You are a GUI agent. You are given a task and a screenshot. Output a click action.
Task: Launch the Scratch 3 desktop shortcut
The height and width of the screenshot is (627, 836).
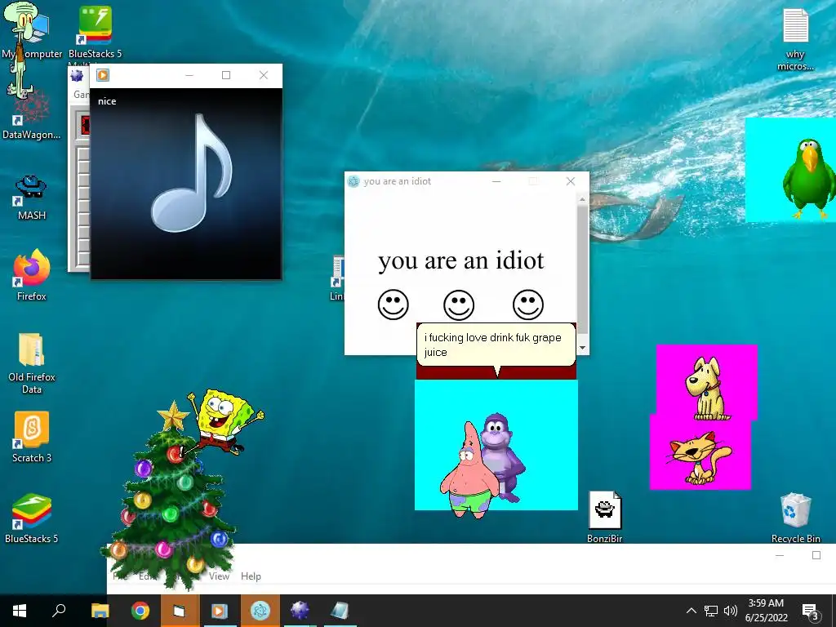(32, 438)
